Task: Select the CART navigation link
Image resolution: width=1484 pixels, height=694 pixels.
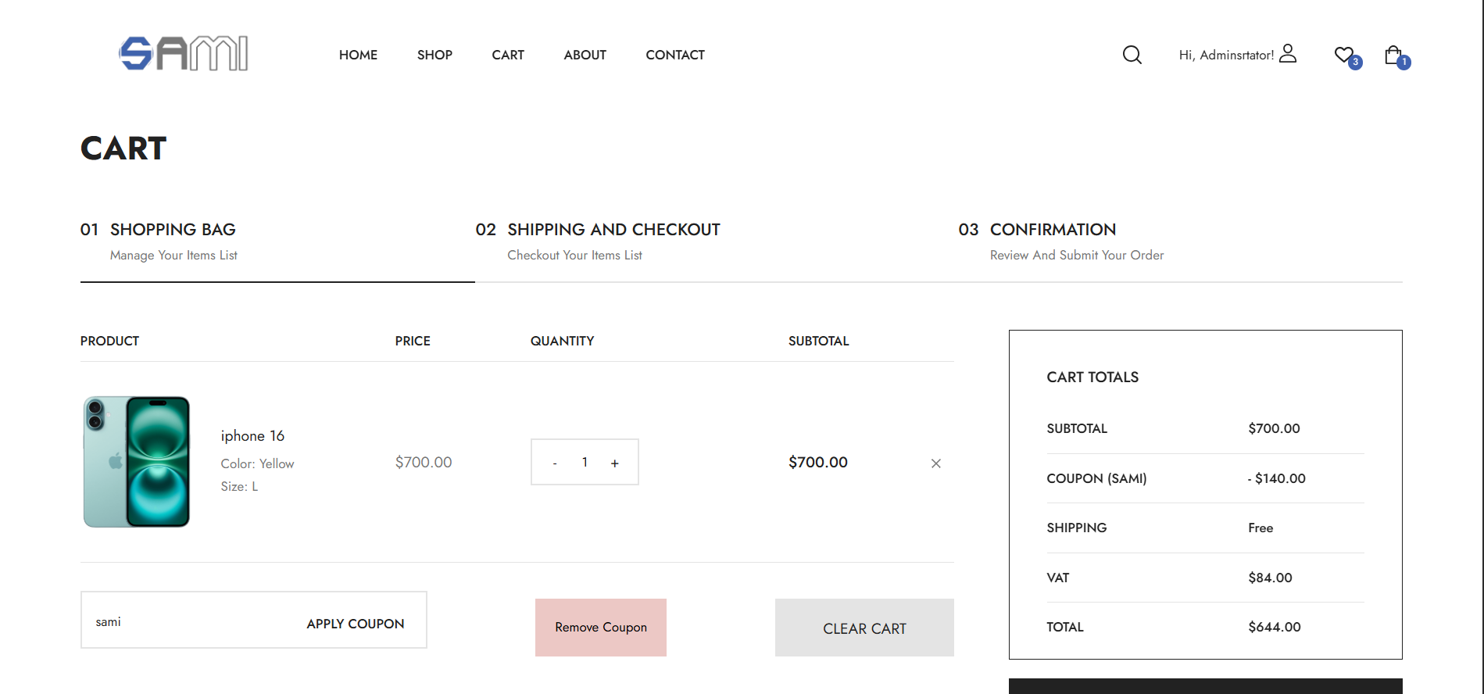Action: click(508, 55)
